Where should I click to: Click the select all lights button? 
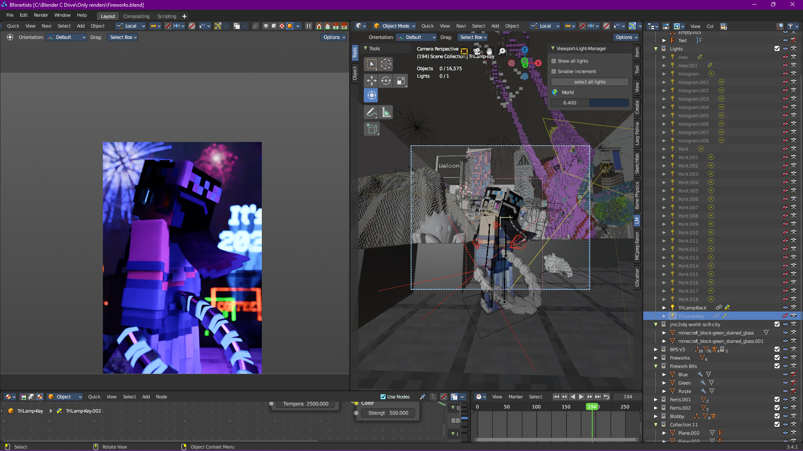pyautogui.click(x=590, y=82)
